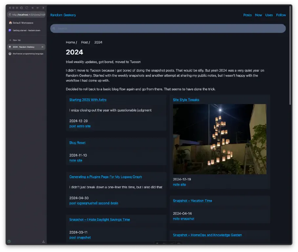298x252 pixels.
Task: Click the green icon at sidebar bottom-left
Action: click(9, 241)
